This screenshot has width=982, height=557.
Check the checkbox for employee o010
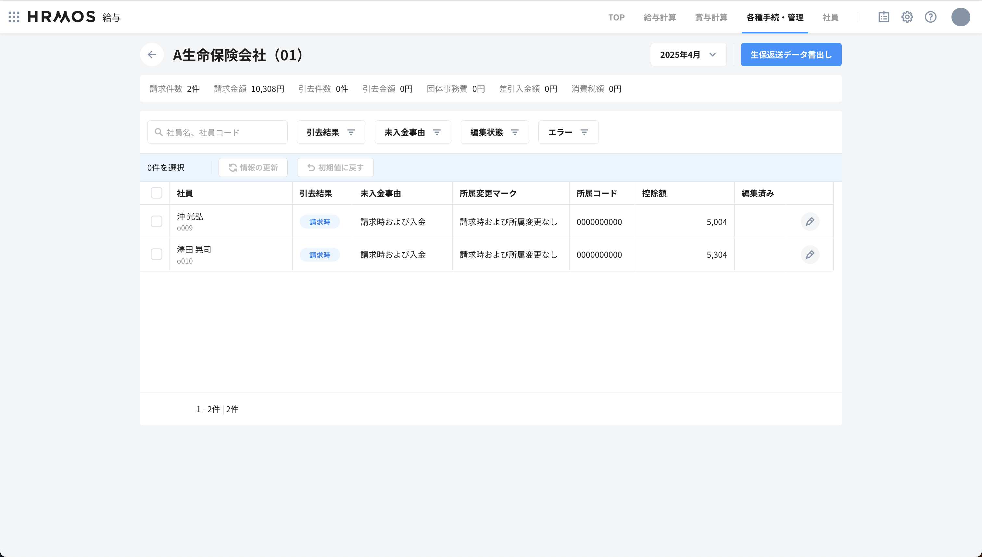click(x=156, y=254)
